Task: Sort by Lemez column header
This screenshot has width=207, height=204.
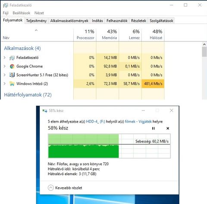Action: pyautogui.click(x=130, y=35)
